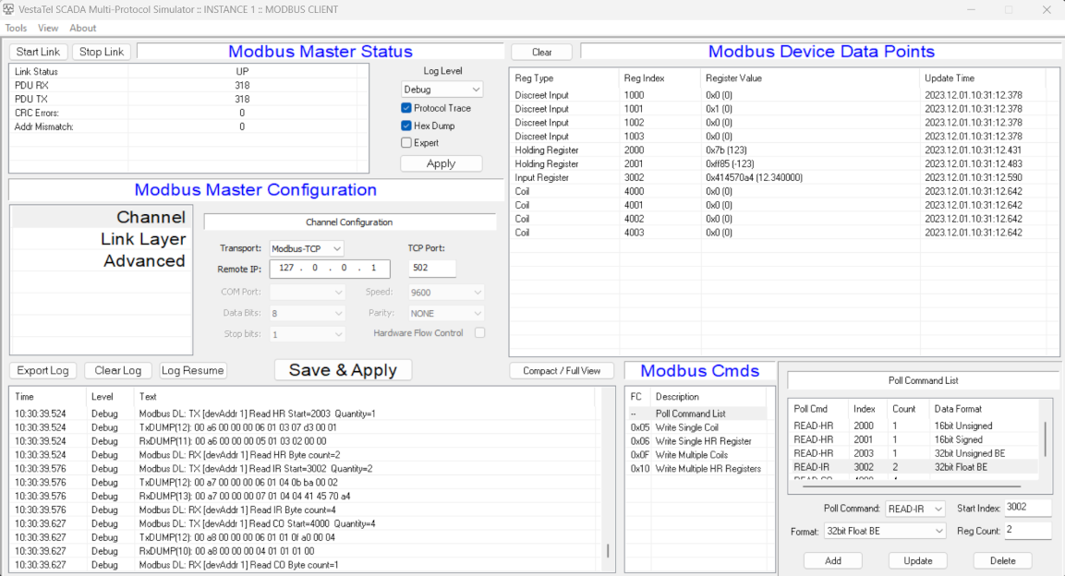Expand the Poll Command dropdown
Viewport: 1065px width, 576px height.
(914, 509)
